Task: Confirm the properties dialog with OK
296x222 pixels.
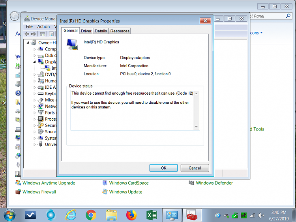Action: (x=163, y=168)
